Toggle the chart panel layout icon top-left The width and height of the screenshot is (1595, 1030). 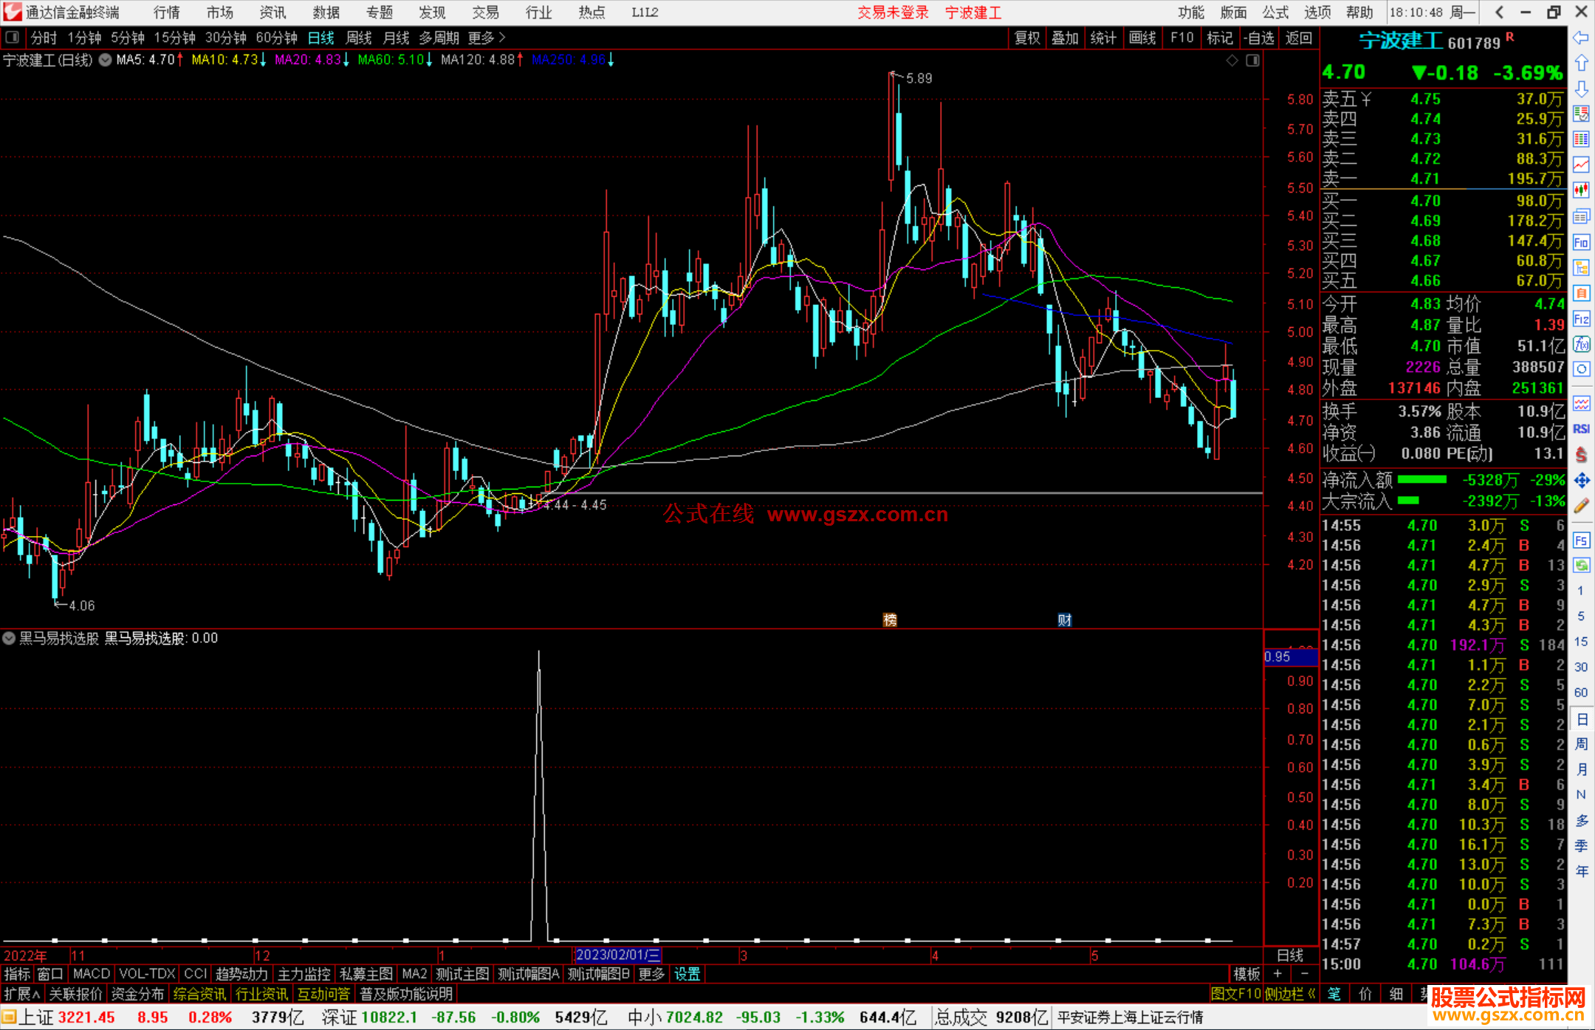tap(13, 38)
